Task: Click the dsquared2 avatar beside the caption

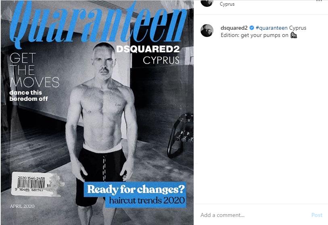Action: click(x=207, y=31)
